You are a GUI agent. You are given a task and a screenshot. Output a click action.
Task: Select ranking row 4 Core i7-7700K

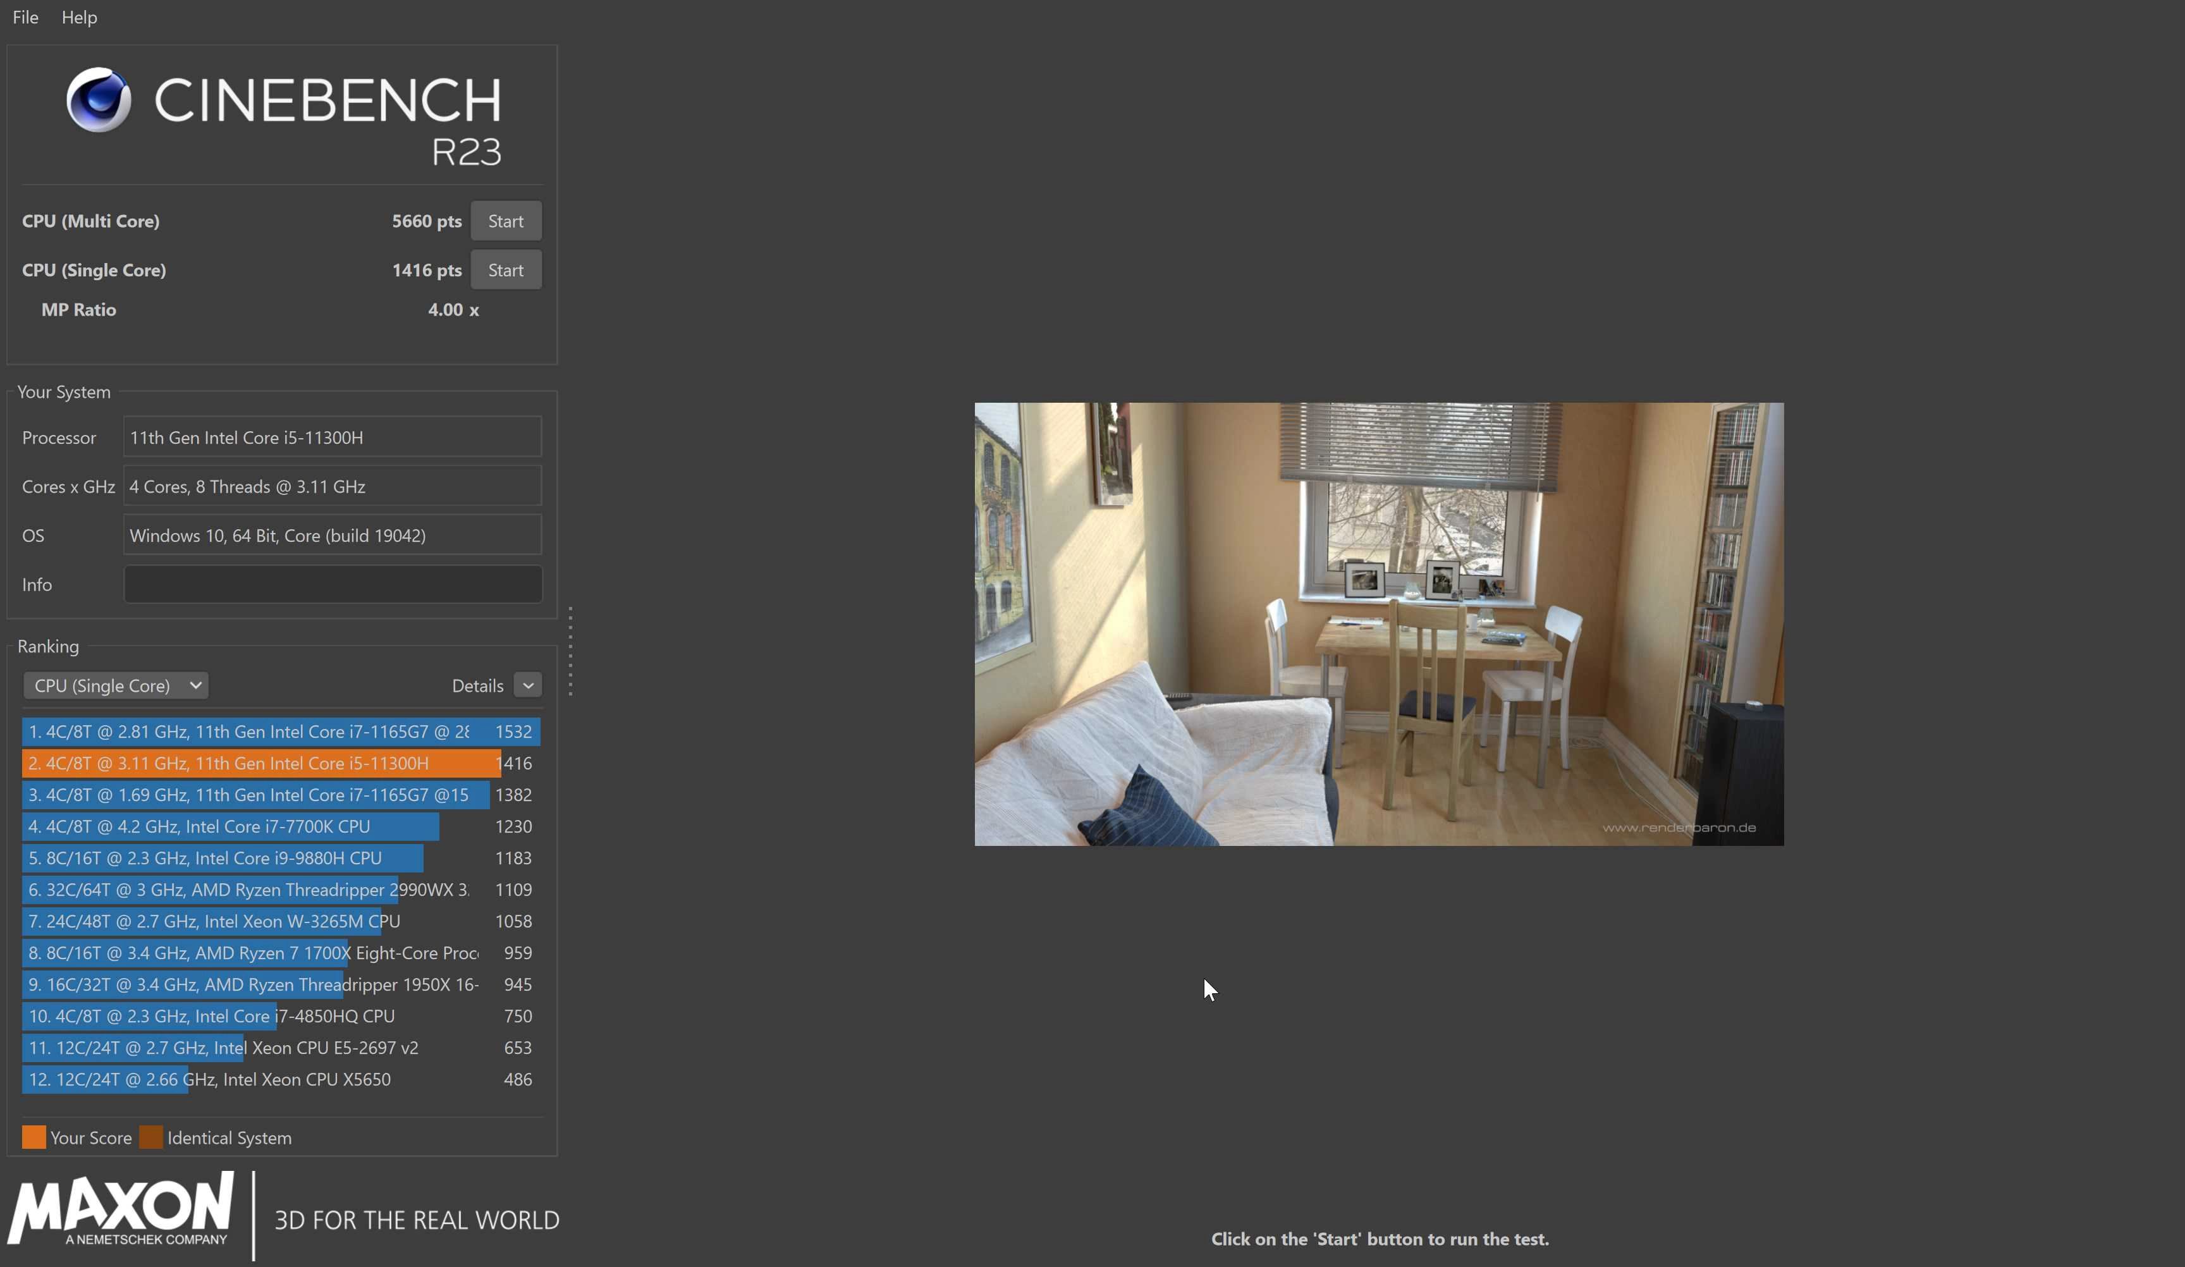point(281,826)
